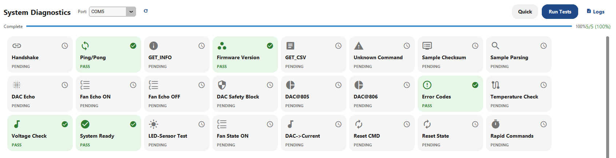Click the Rapid Commands stopwatch icon
616x158 pixels.
(496, 124)
